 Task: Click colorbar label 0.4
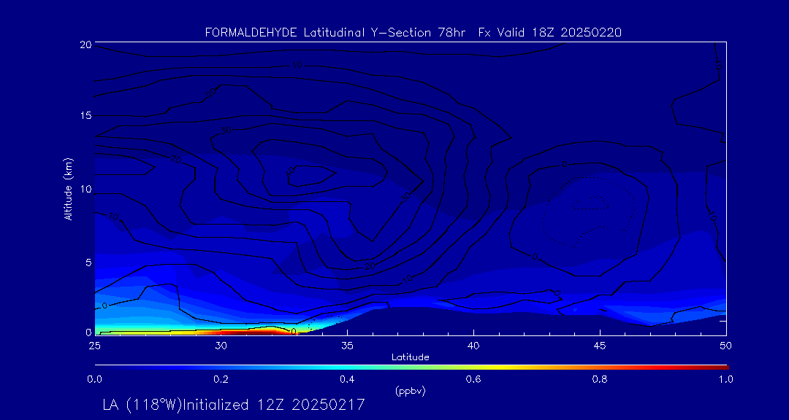tap(347, 379)
